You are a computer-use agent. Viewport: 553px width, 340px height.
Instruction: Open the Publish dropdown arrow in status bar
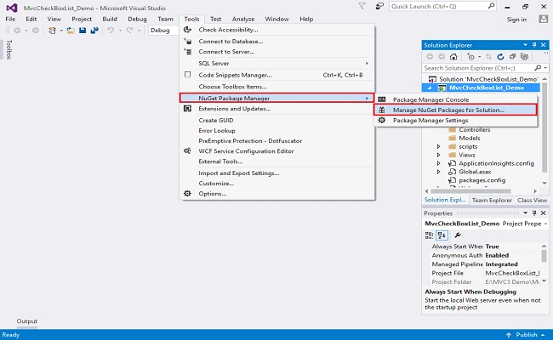[543, 335]
